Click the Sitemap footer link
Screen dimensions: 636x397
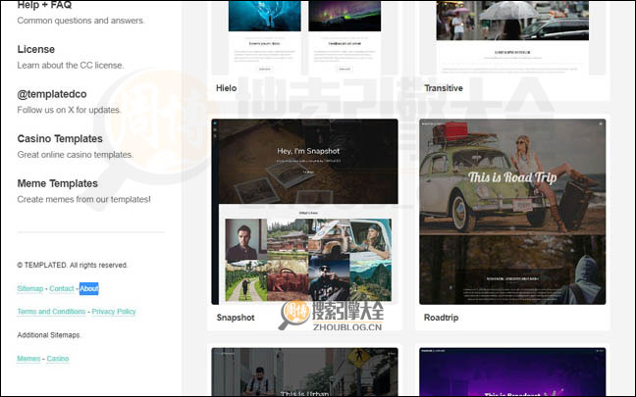(x=29, y=289)
